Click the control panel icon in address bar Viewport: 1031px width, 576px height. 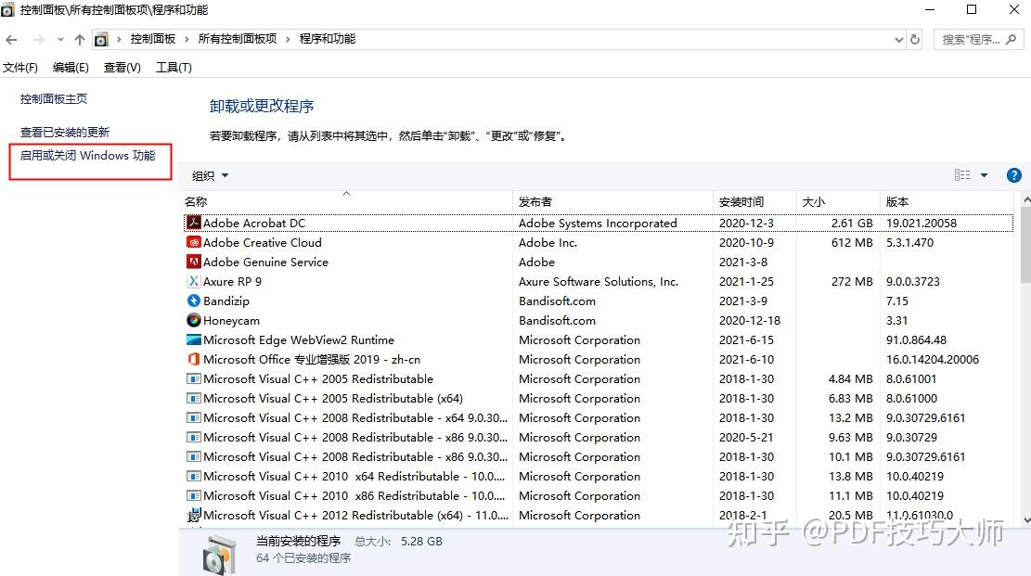(x=101, y=40)
